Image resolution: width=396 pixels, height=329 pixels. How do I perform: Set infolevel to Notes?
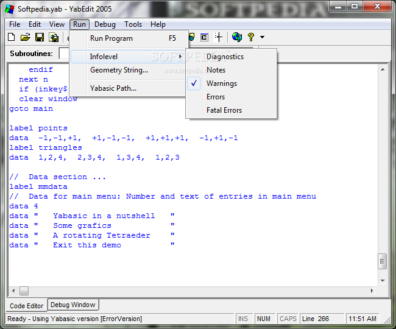231,70
